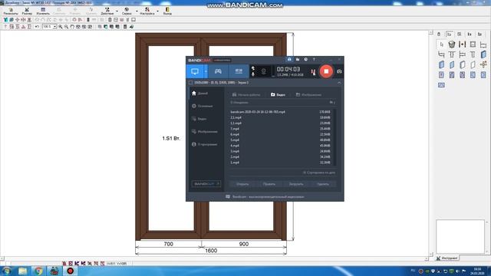Open the Действия dropdown arrow
The image size is (491, 276).
click(117, 11)
